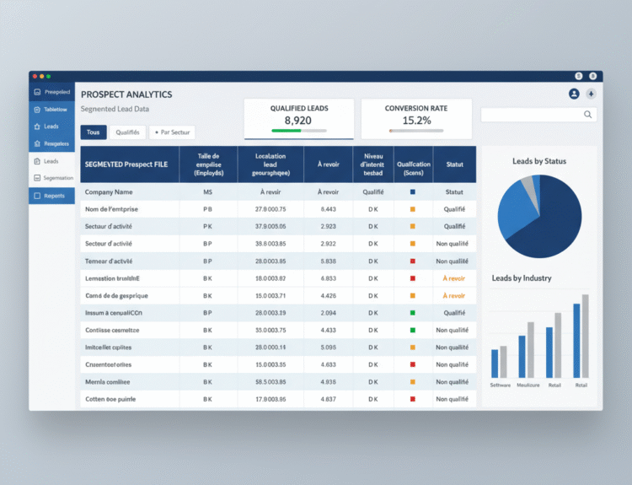Image resolution: width=632 pixels, height=485 pixels.
Task: Click the Statut column header
Action: click(454, 164)
